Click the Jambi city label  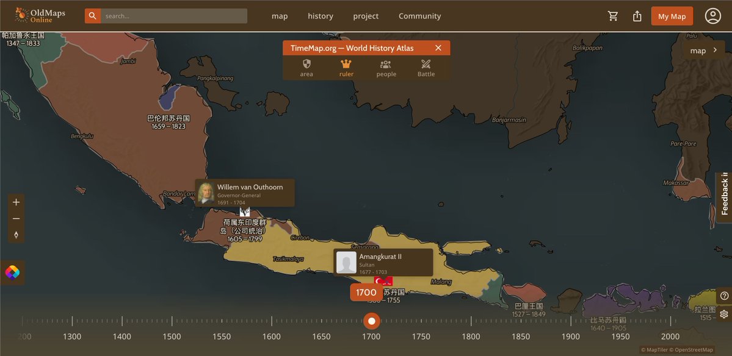[128, 61]
